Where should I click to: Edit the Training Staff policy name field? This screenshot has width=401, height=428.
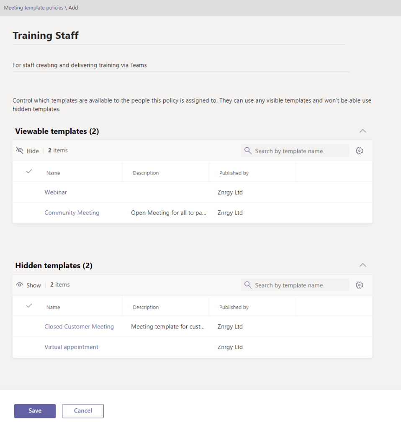[x=179, y=36]
